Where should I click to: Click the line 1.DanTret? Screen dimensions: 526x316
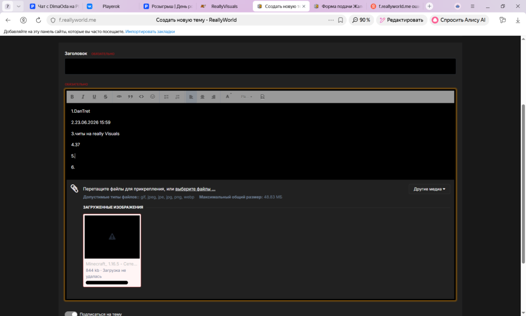pos(80,111)
